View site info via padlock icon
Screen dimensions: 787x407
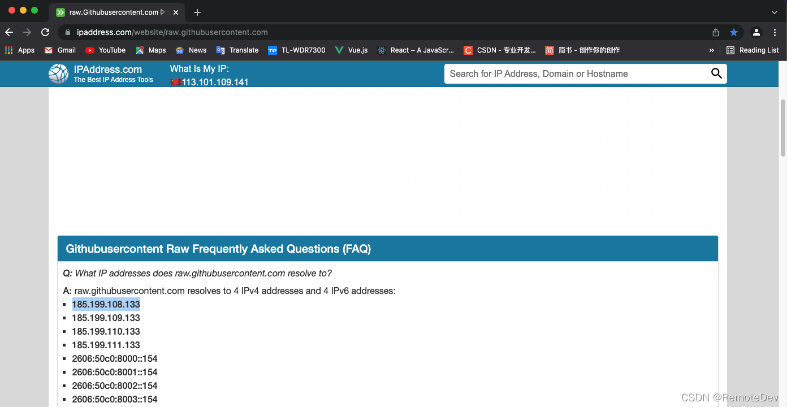coord(68,32)
